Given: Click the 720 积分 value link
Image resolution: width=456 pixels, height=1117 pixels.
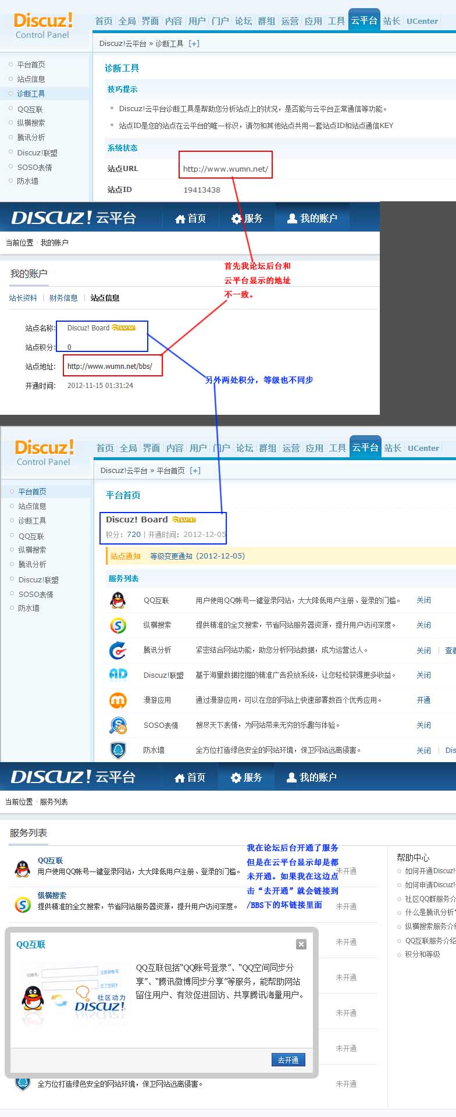Looking at the screenshot, I should point(134,535).
